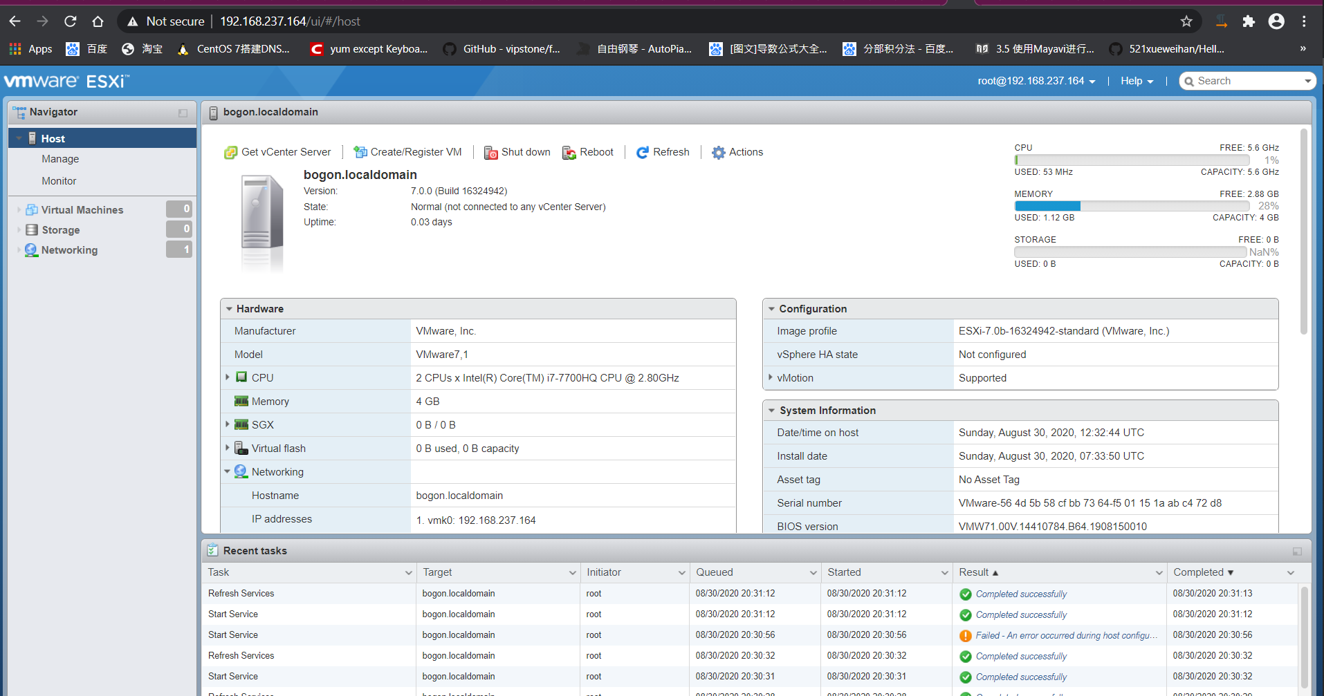Click the Networking globe icon in Navigator
The height and width of the screenshot is (696, 1324).
click(32, 250)
